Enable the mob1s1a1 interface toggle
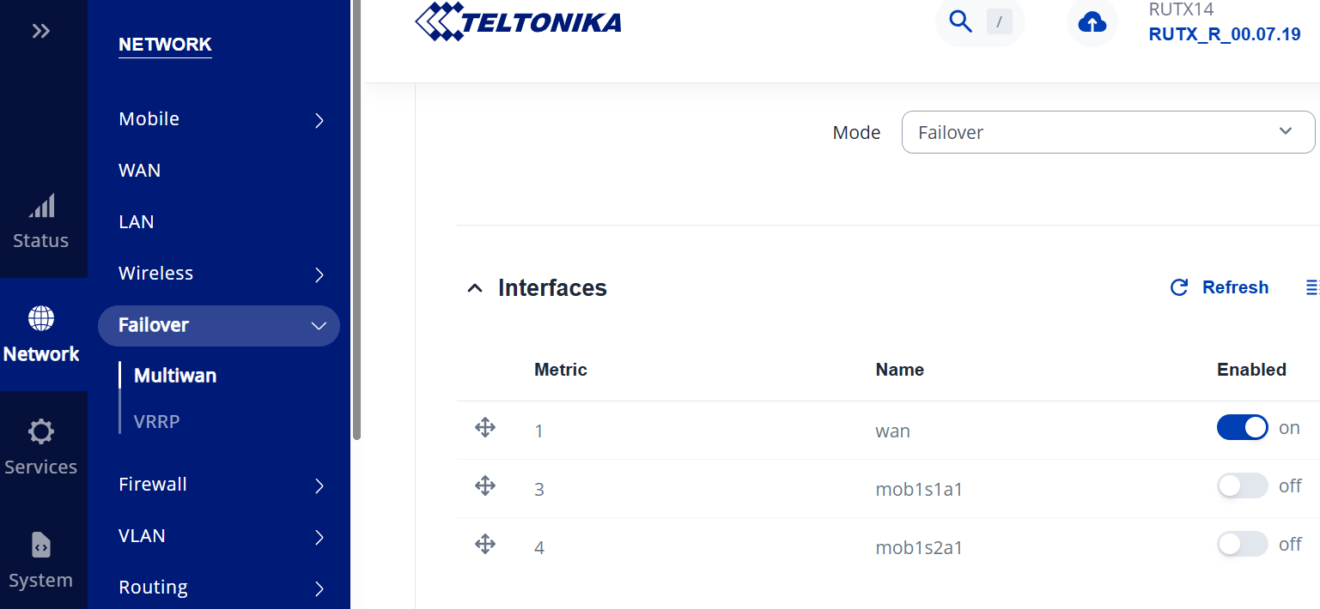The height and width of the screenshot is (609, 1320). (x=1242, y=485)
